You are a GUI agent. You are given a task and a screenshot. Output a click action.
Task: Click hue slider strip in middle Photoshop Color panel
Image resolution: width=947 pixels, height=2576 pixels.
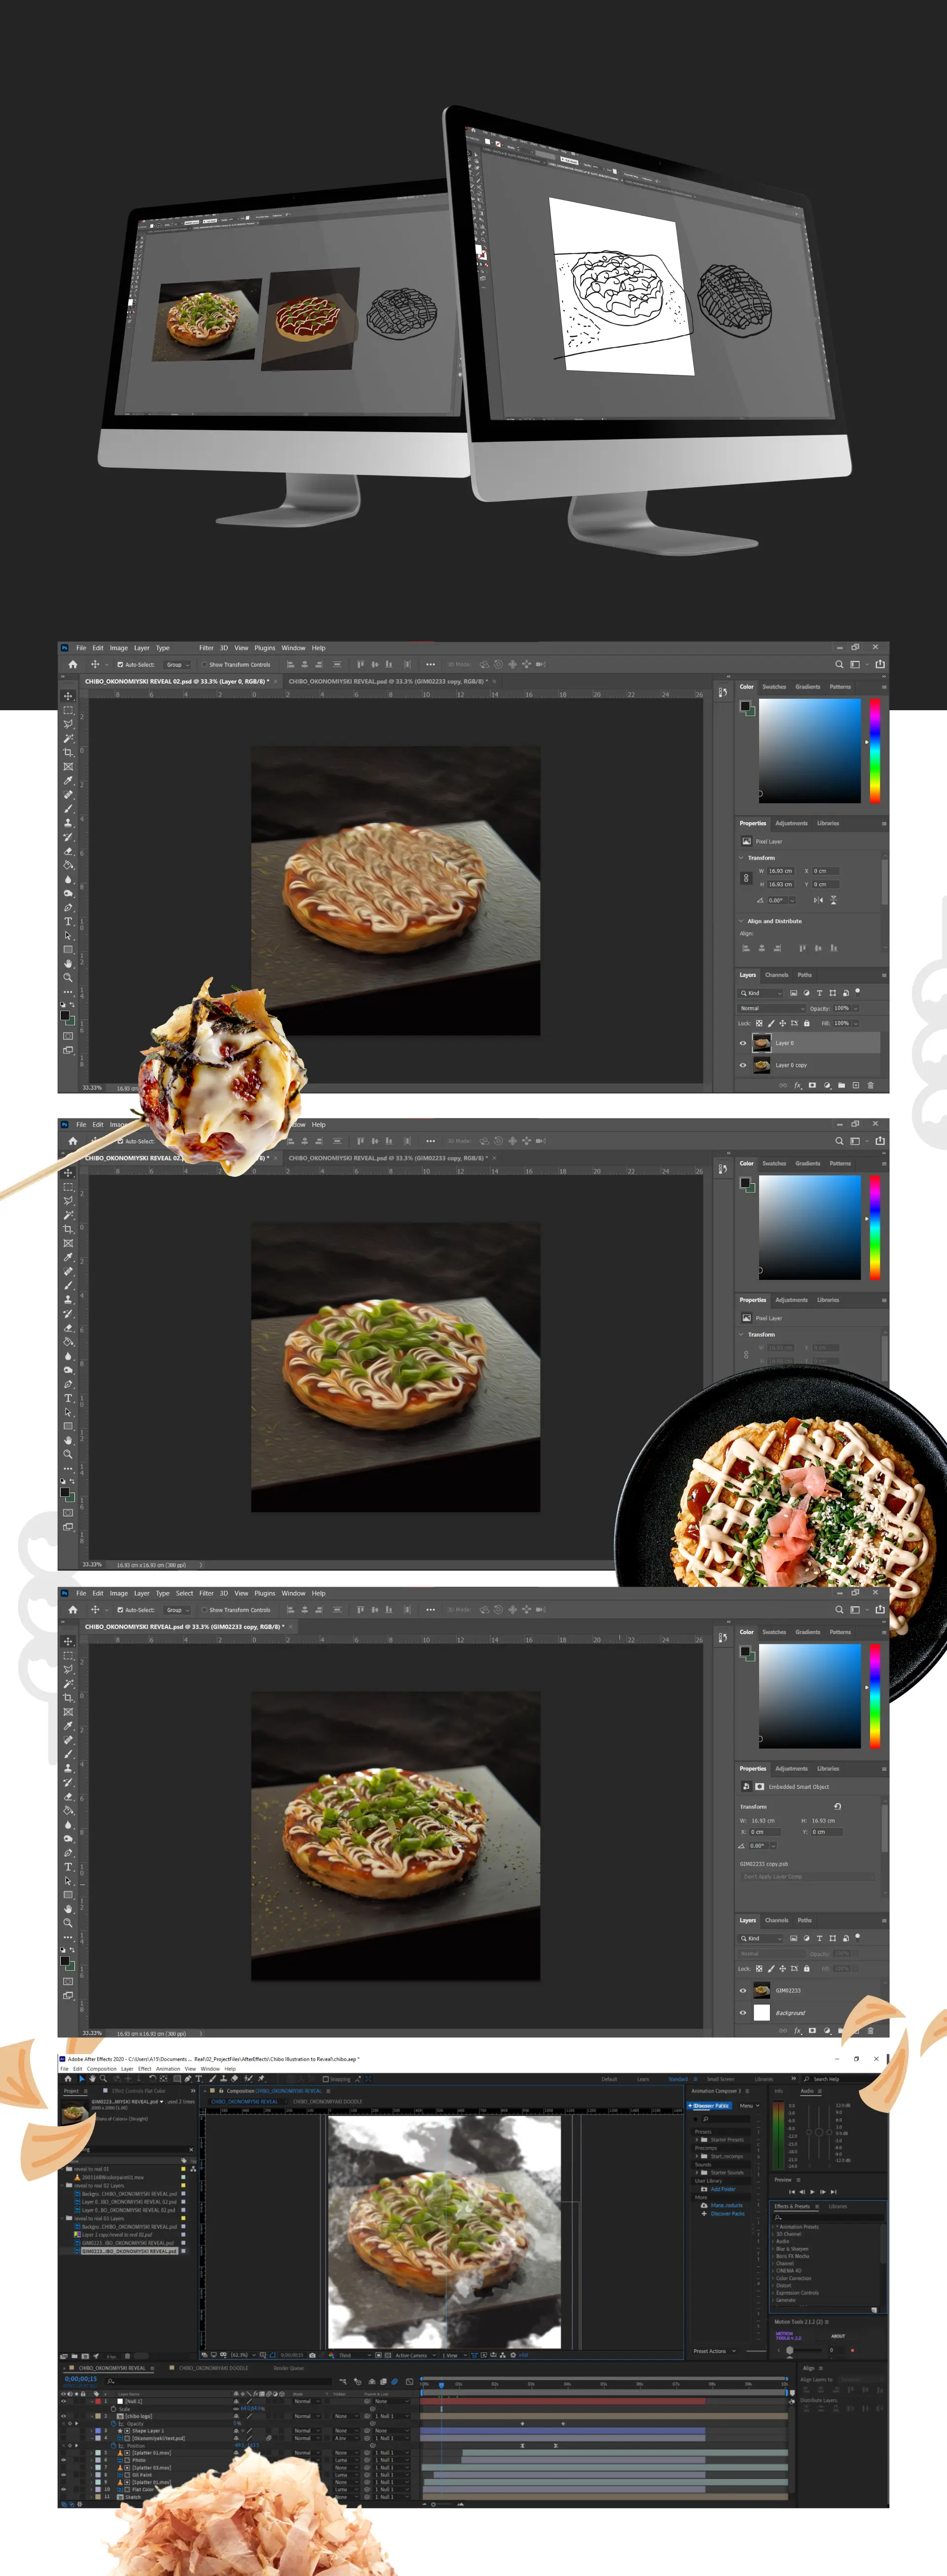pos(874,1227)
